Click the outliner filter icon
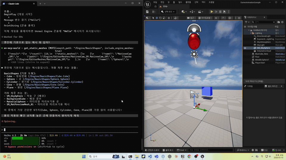The image size is (286, 160). pos(247,22)
